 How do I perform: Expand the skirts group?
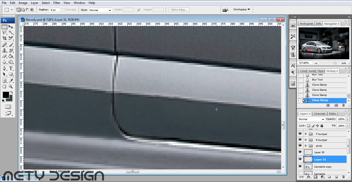tap(306, 146)
